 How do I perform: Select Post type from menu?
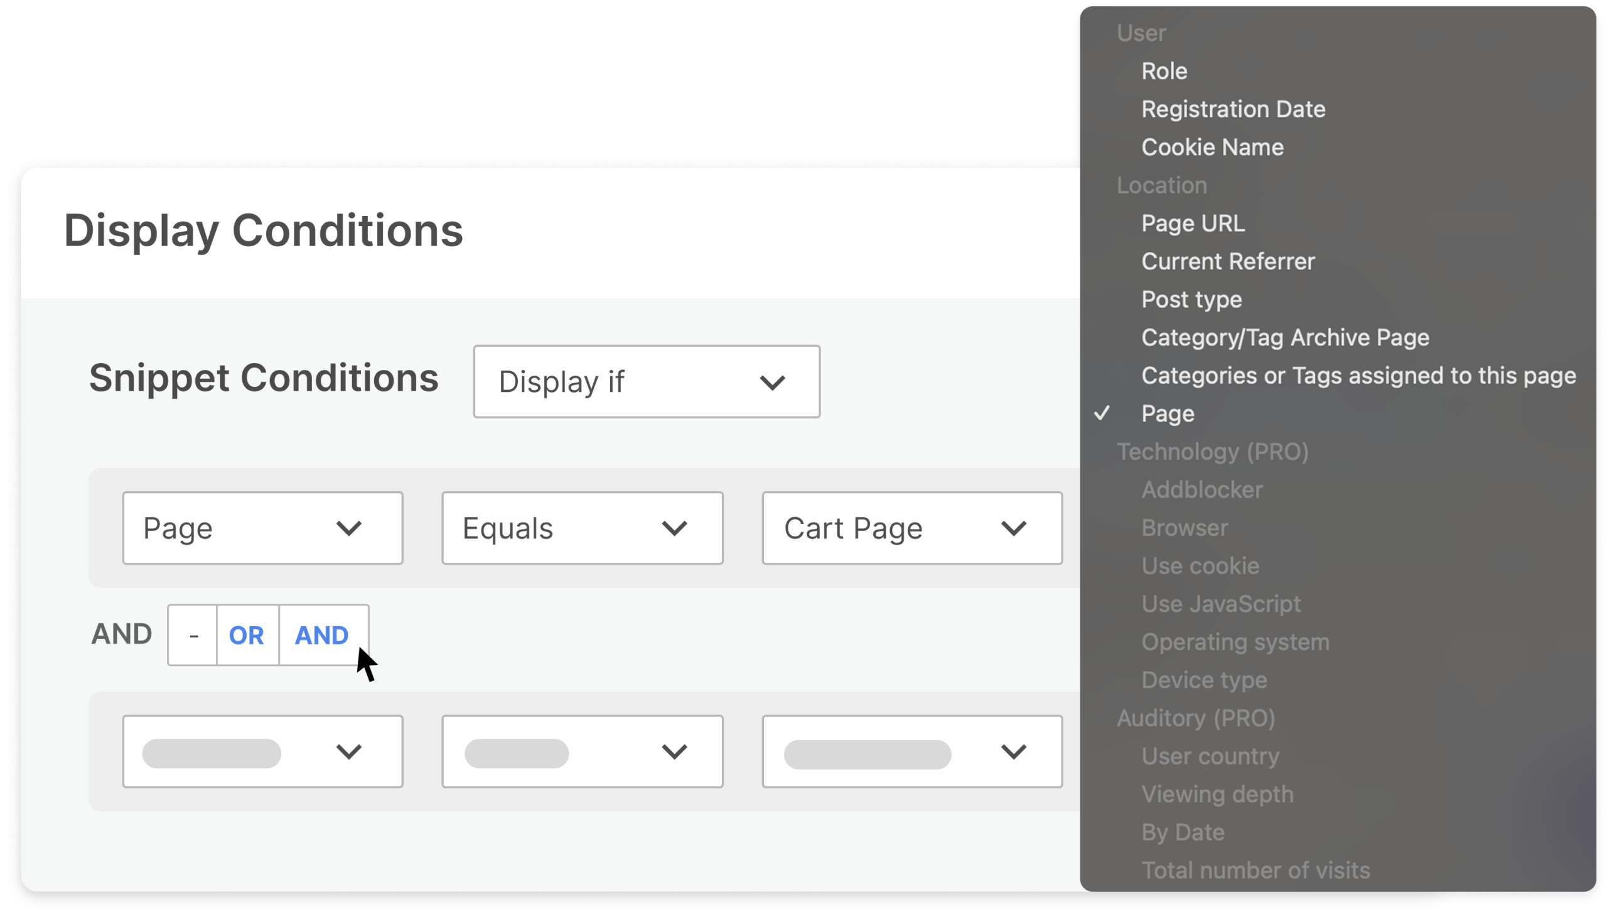(x=1191, y=300)
